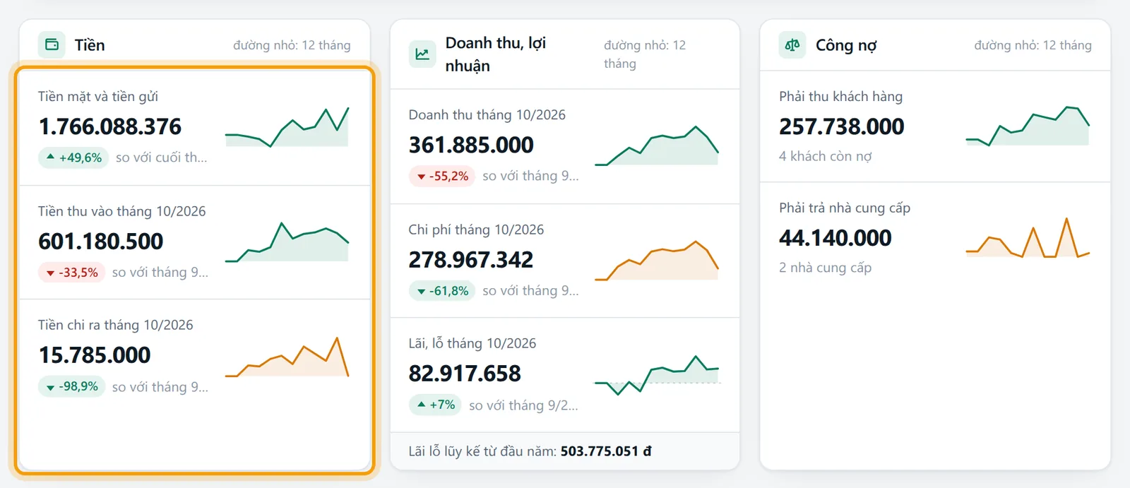Select the revenue value 361.885.000
The width and height of the screenshot is (1130, 488).
[x=471, y=145]
